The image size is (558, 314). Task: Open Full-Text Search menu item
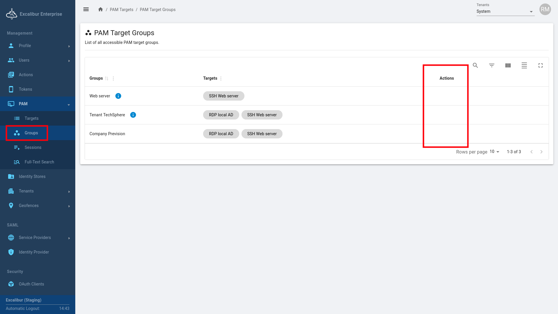[39, 162]
